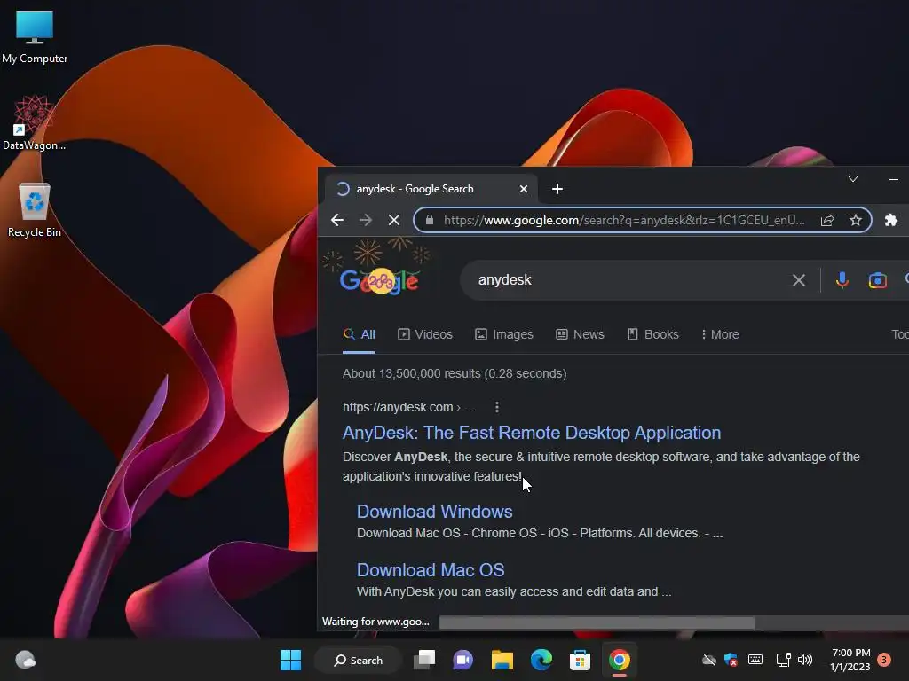Bookmark this tab with the star

855,220
